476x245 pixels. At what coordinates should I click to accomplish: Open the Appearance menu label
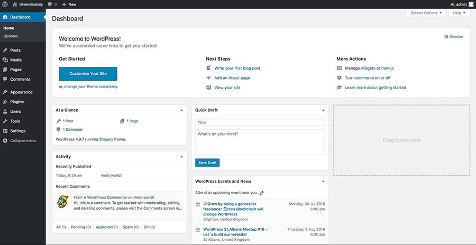pos(21,92)
